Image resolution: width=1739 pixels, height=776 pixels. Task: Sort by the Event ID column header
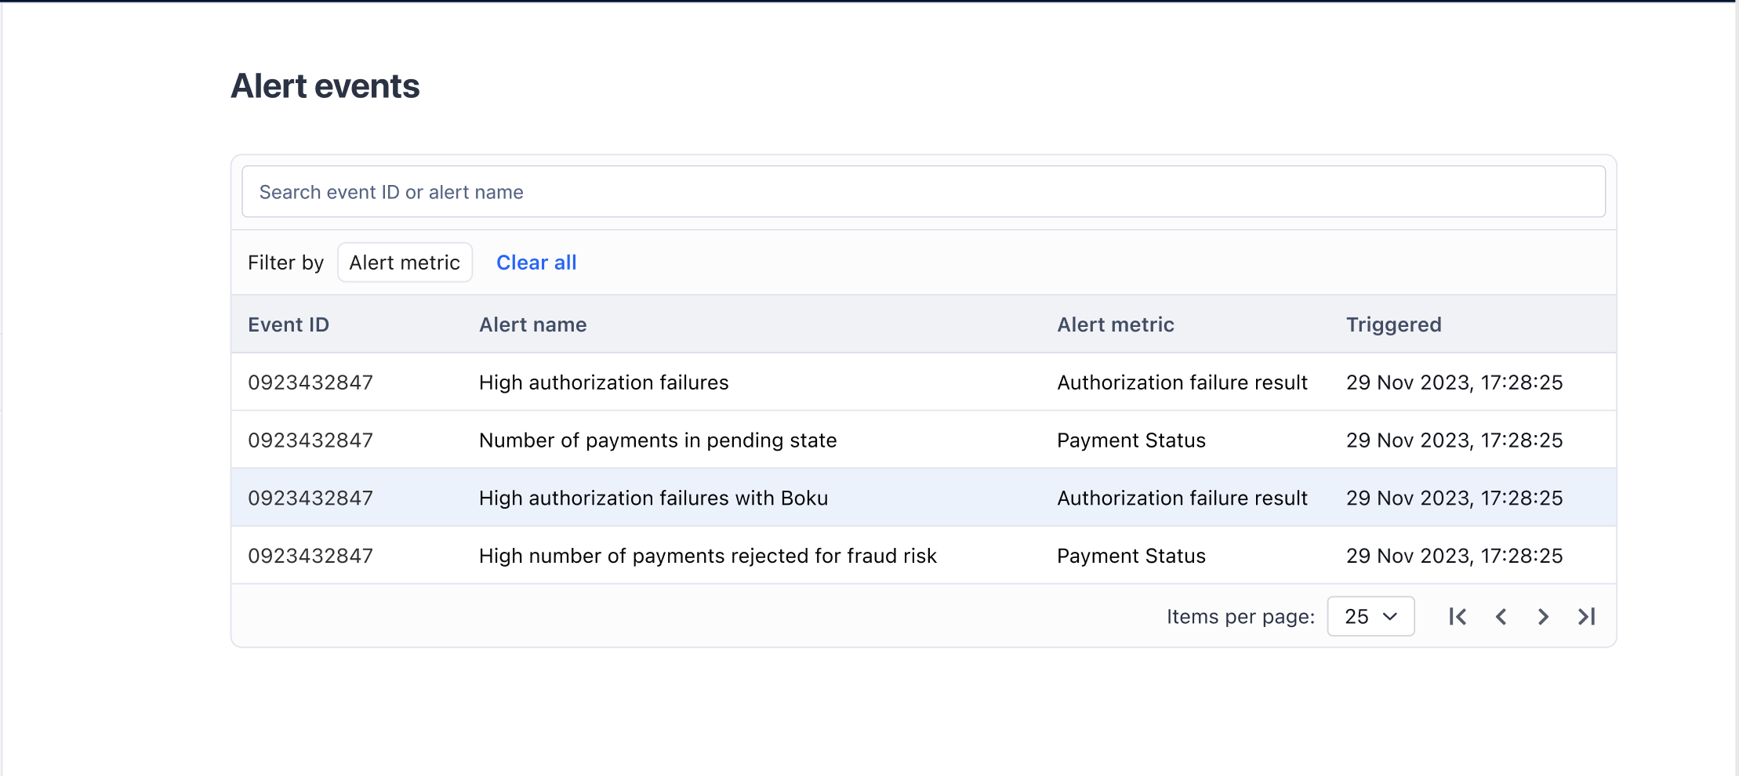point(289,325)
